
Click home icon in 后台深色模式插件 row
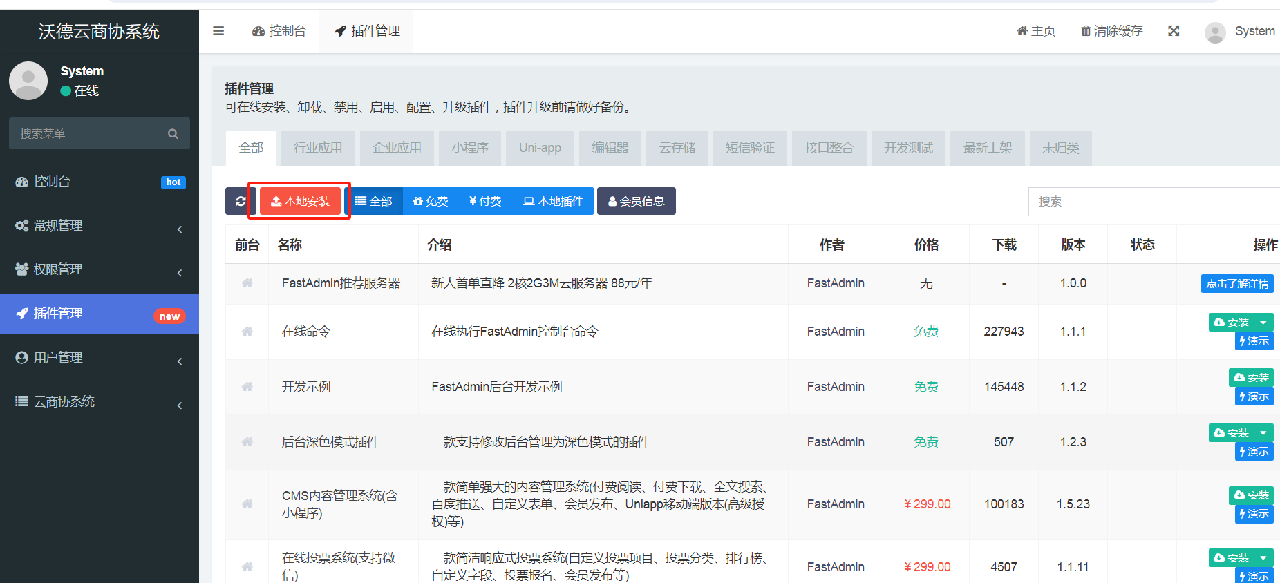pyautogui.click(x=247, y=442)
